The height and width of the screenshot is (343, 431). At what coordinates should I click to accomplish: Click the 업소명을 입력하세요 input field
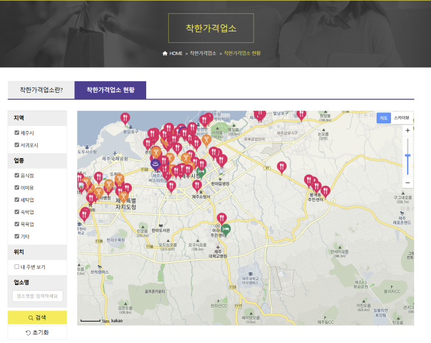38,296
